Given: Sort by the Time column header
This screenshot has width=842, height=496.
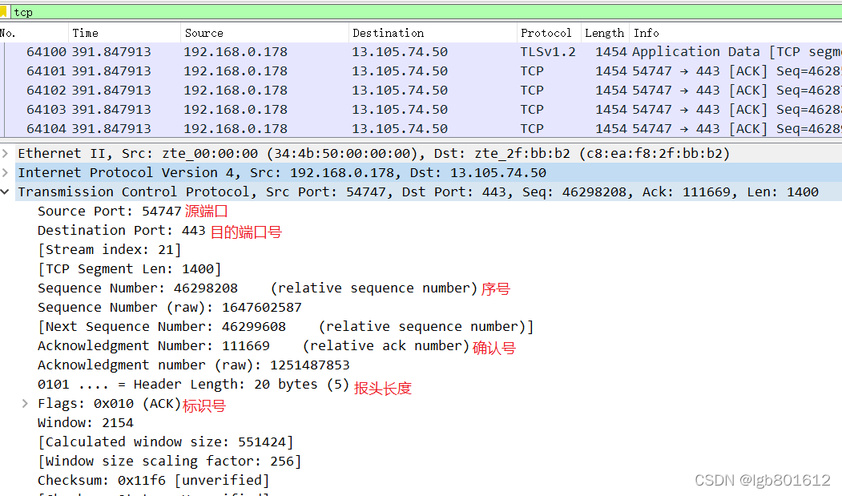Looking at the screenshot, I should tap(125, 33).
